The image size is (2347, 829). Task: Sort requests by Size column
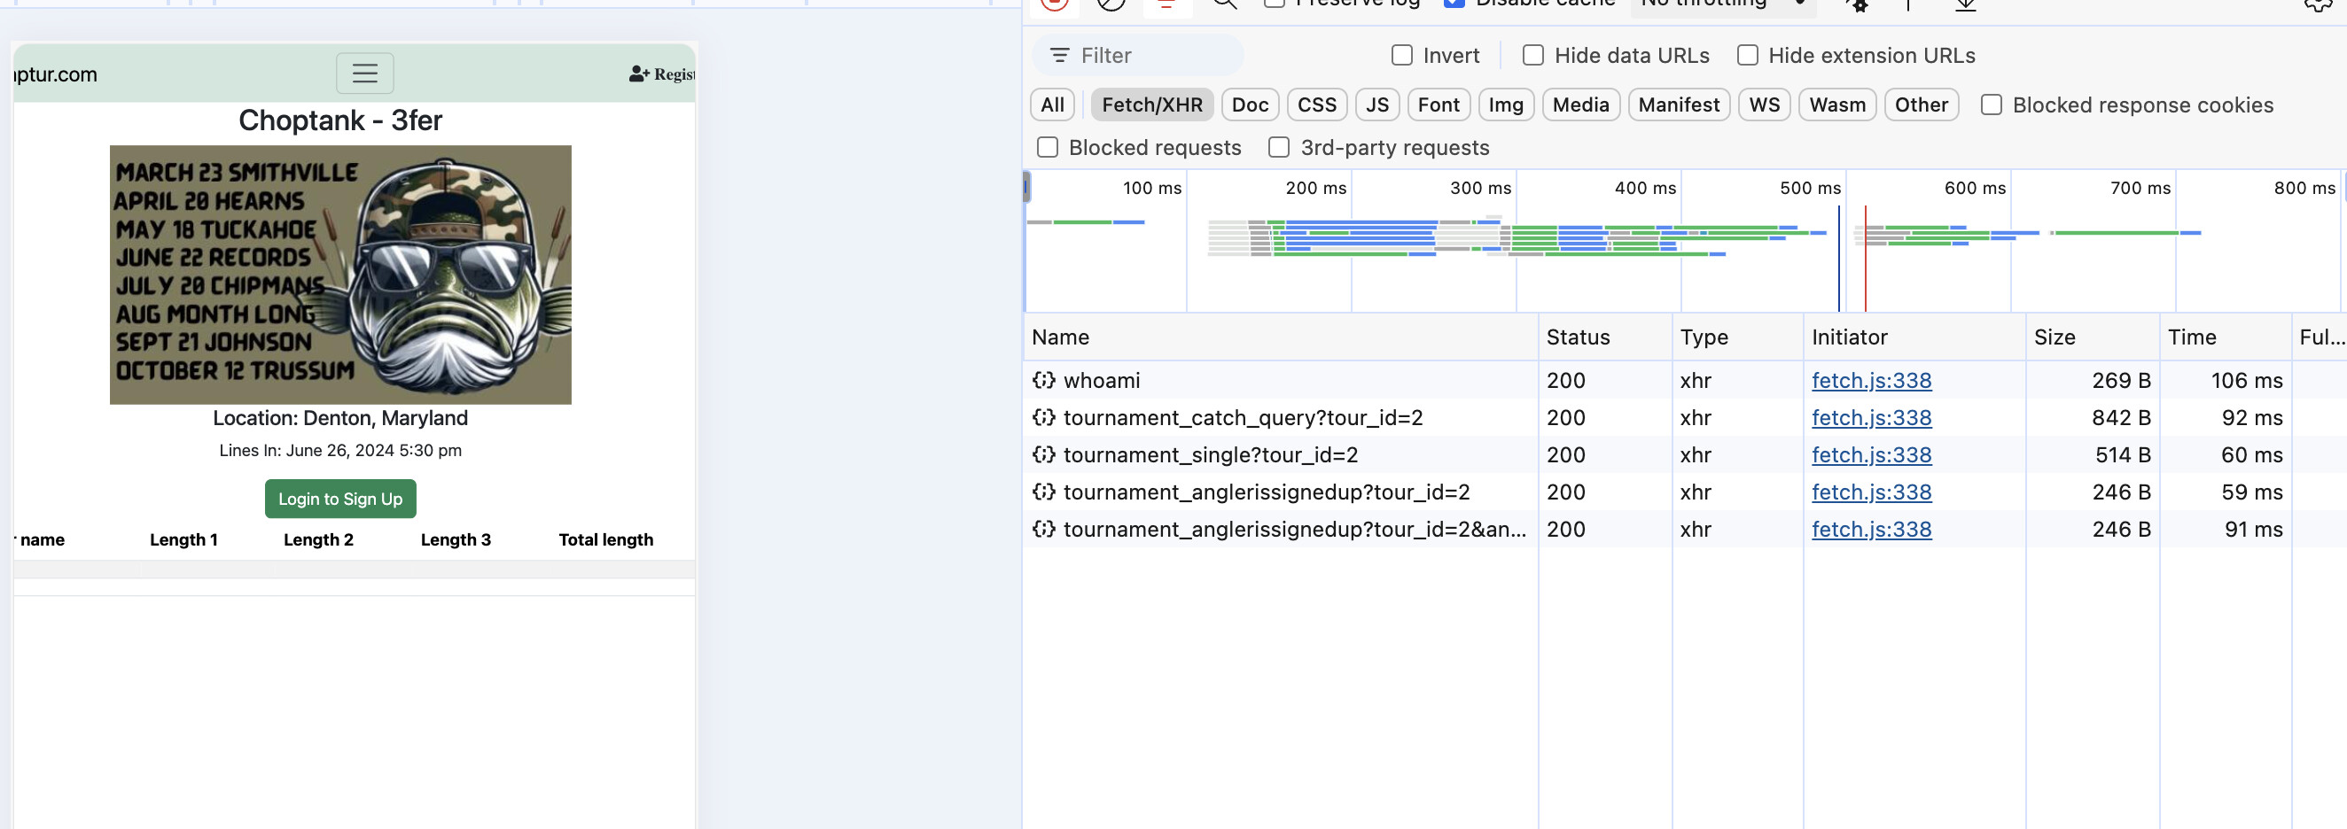click(x=2093, y=337)
